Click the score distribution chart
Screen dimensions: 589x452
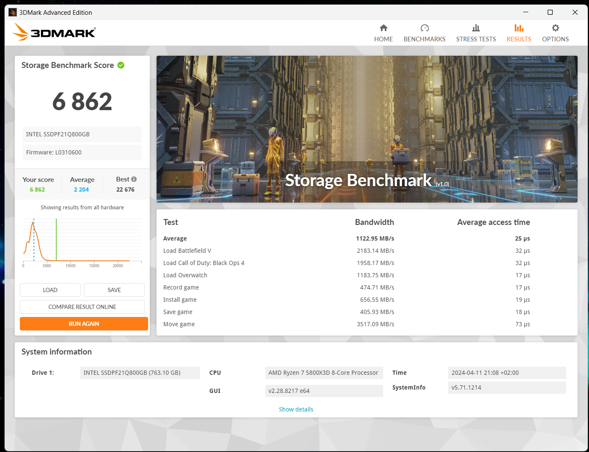click(82, 243)
